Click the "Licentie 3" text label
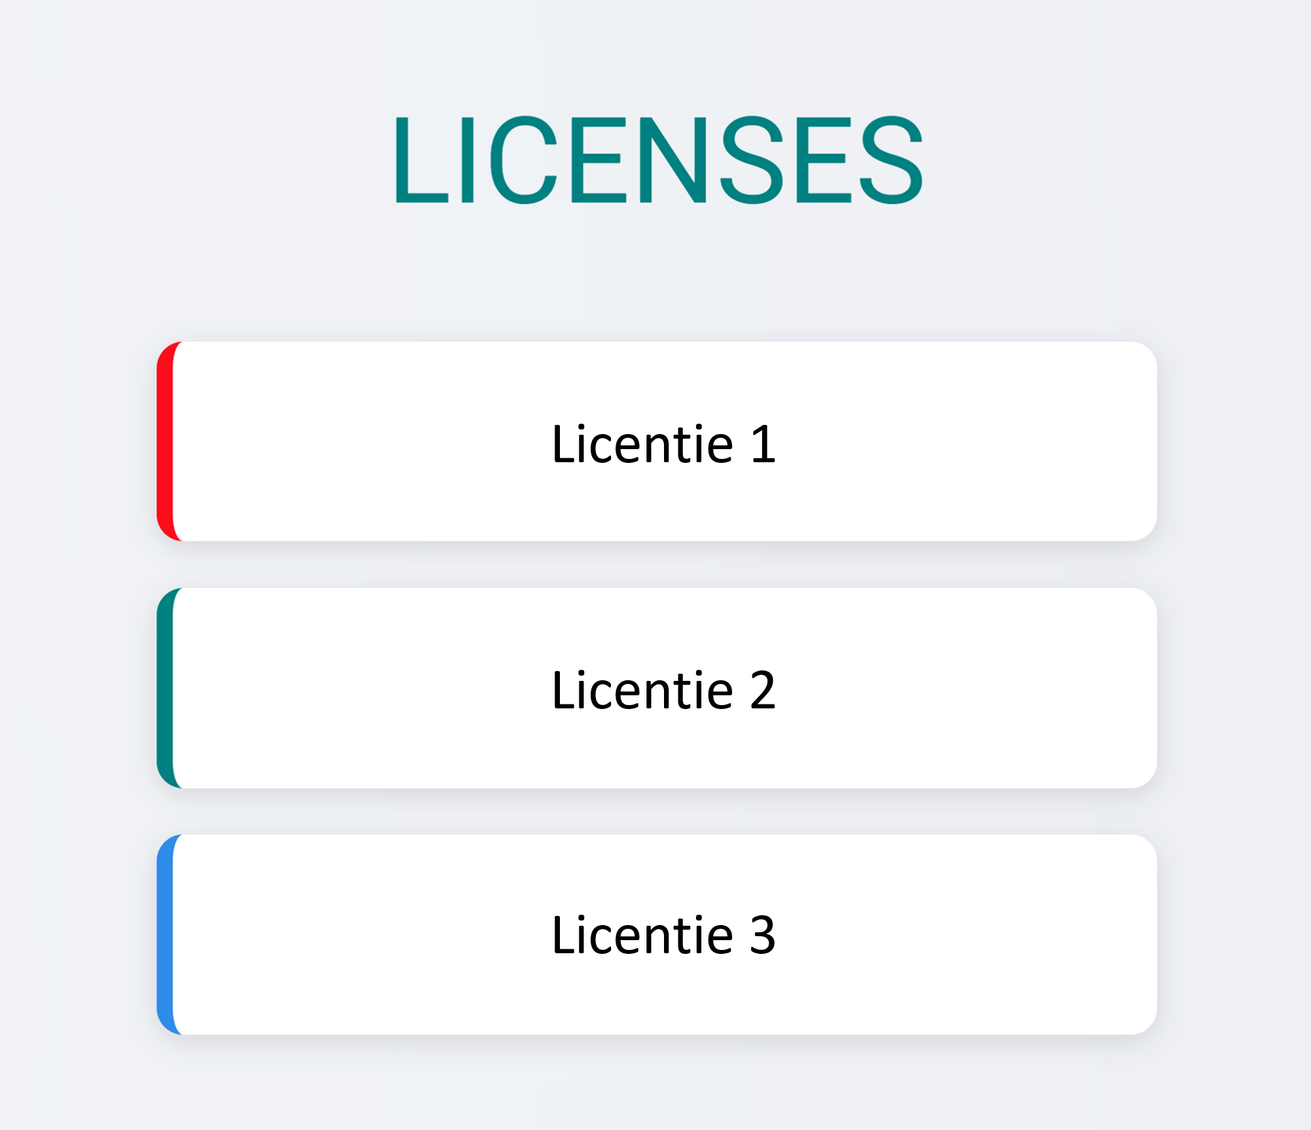 663,936
